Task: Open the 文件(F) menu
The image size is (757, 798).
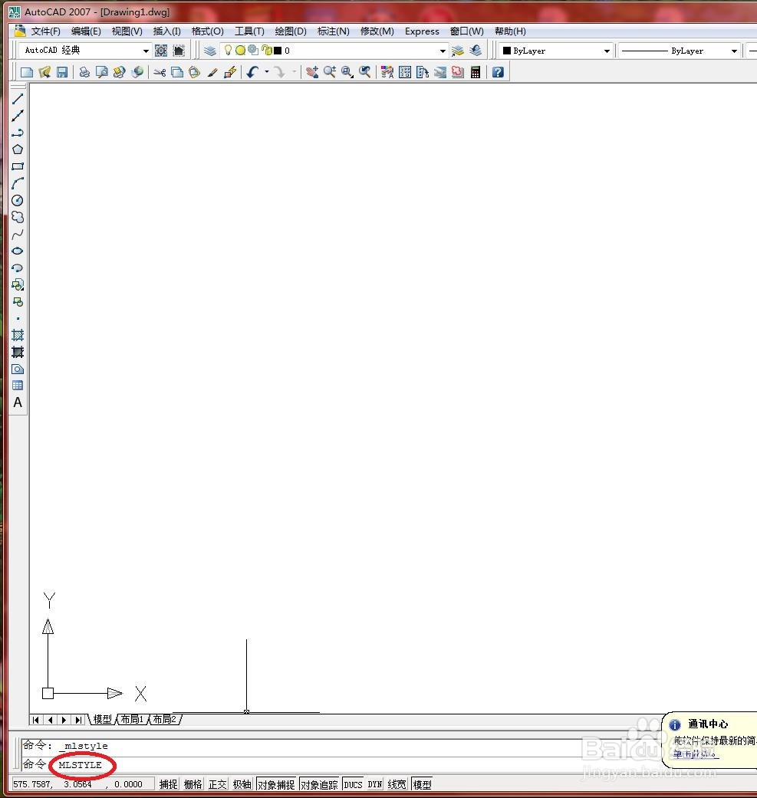Action: tap(46, 31)
